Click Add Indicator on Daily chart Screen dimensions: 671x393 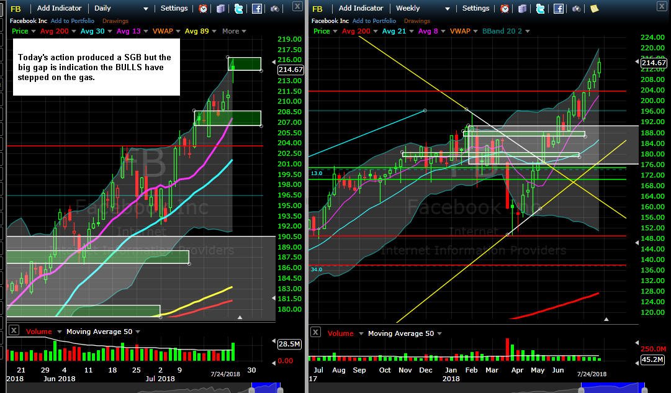(x=59, y=8)
